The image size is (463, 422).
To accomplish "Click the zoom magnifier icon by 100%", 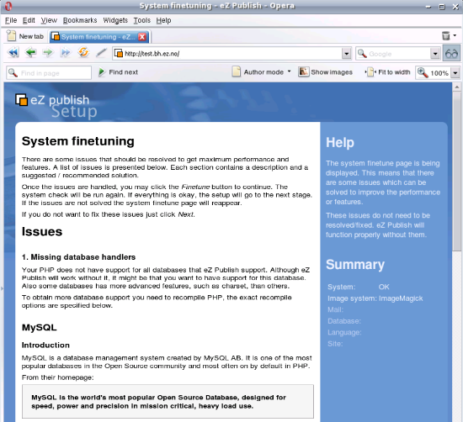I will (423, 72).
